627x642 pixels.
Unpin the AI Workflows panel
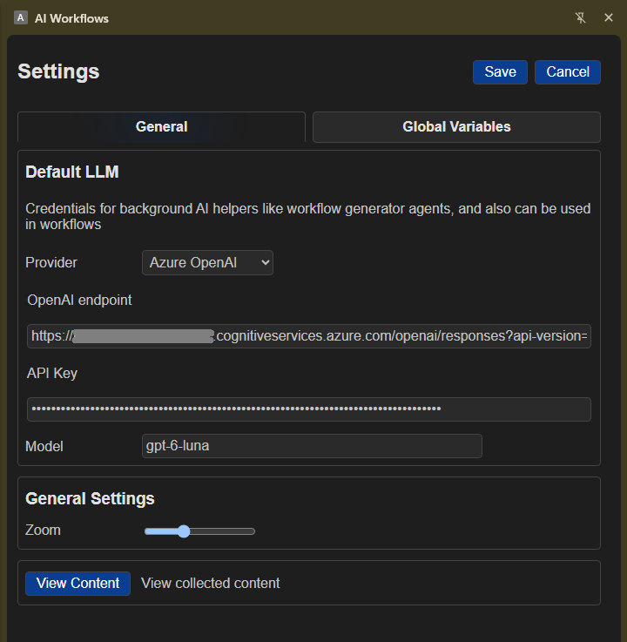click(580, 17)
